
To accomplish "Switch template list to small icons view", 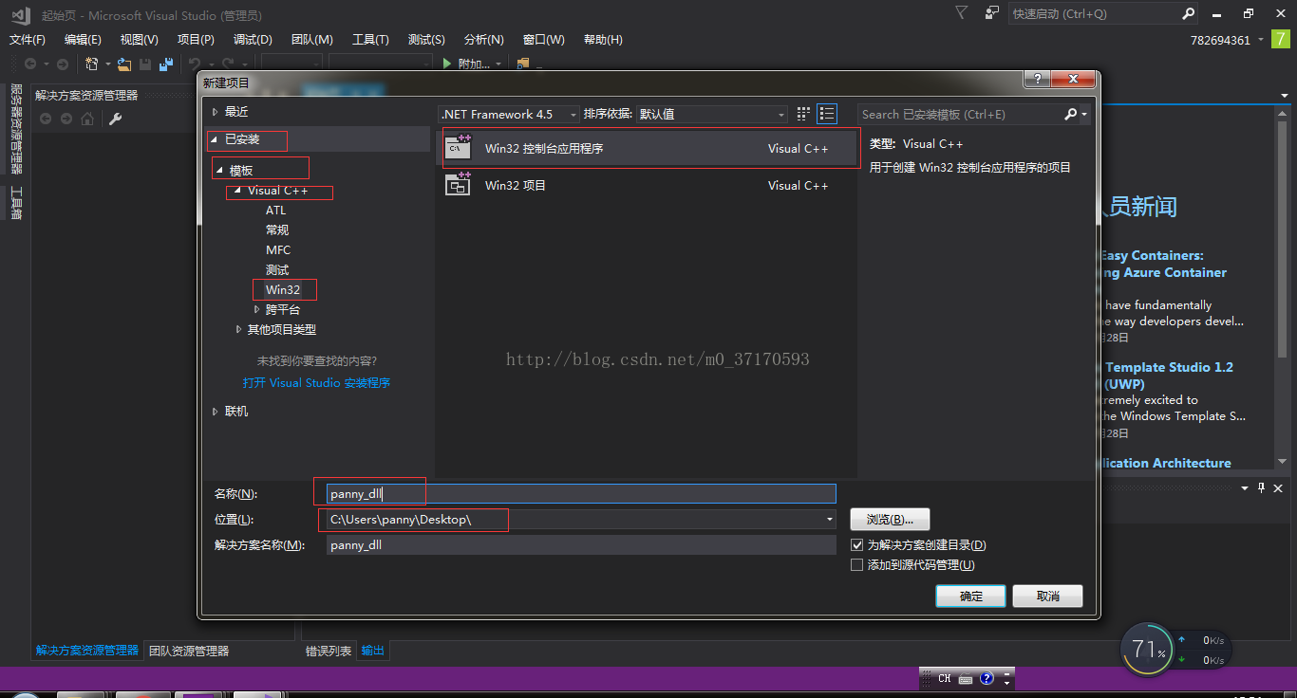I will [x=803, y=114].
